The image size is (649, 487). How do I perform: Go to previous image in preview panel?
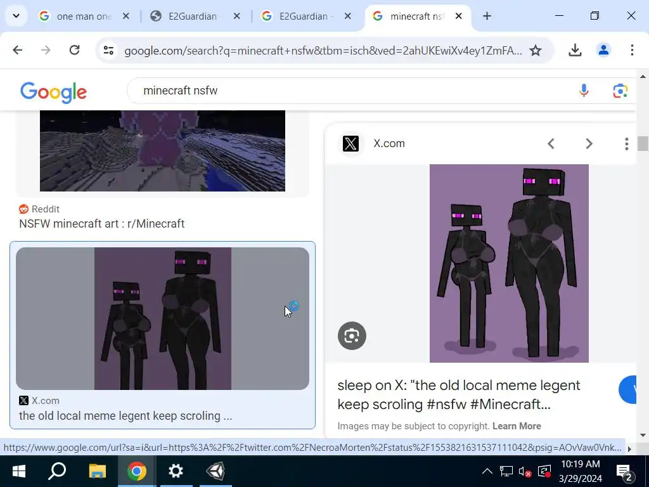pos(551,144)
